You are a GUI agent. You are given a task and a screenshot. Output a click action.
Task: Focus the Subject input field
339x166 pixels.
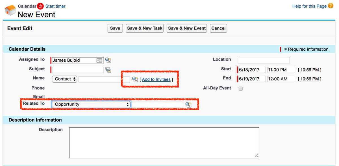(x=78, y=70)
